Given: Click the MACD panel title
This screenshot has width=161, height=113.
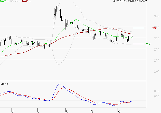Looking at the screenshot, I should pos(4,84).
